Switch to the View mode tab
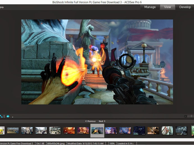The width and height of the screenshot is (194, 145). [x=168, y=7]
